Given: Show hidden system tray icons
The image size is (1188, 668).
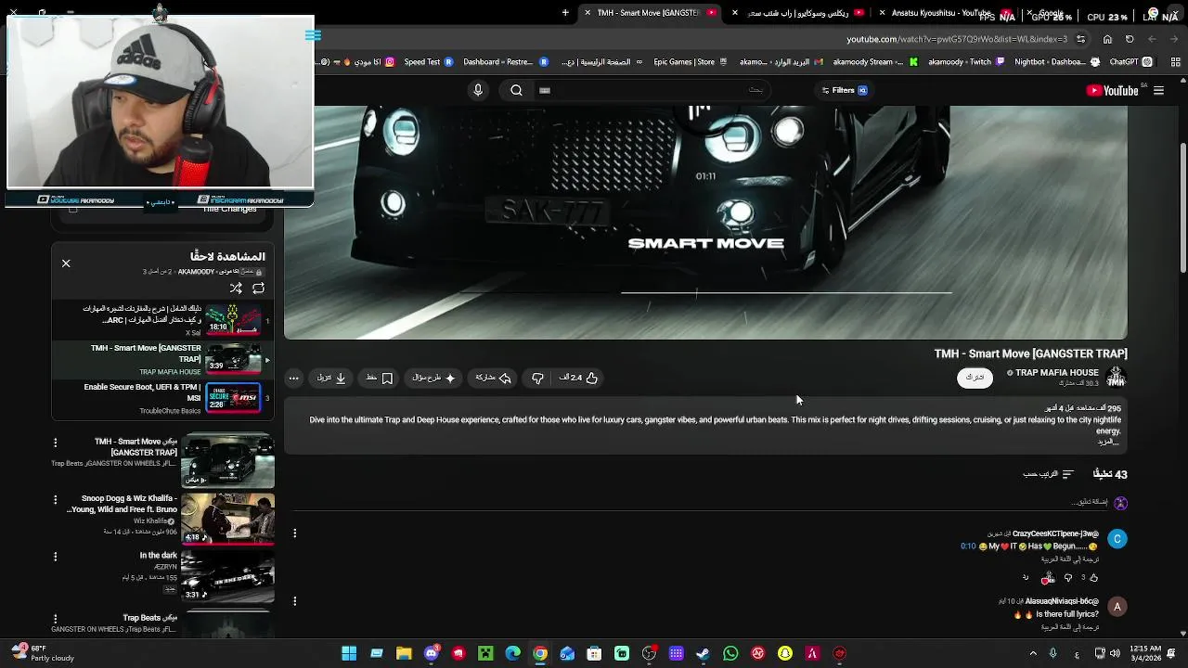Looking at the screenshot, I should click(1033, 653).
